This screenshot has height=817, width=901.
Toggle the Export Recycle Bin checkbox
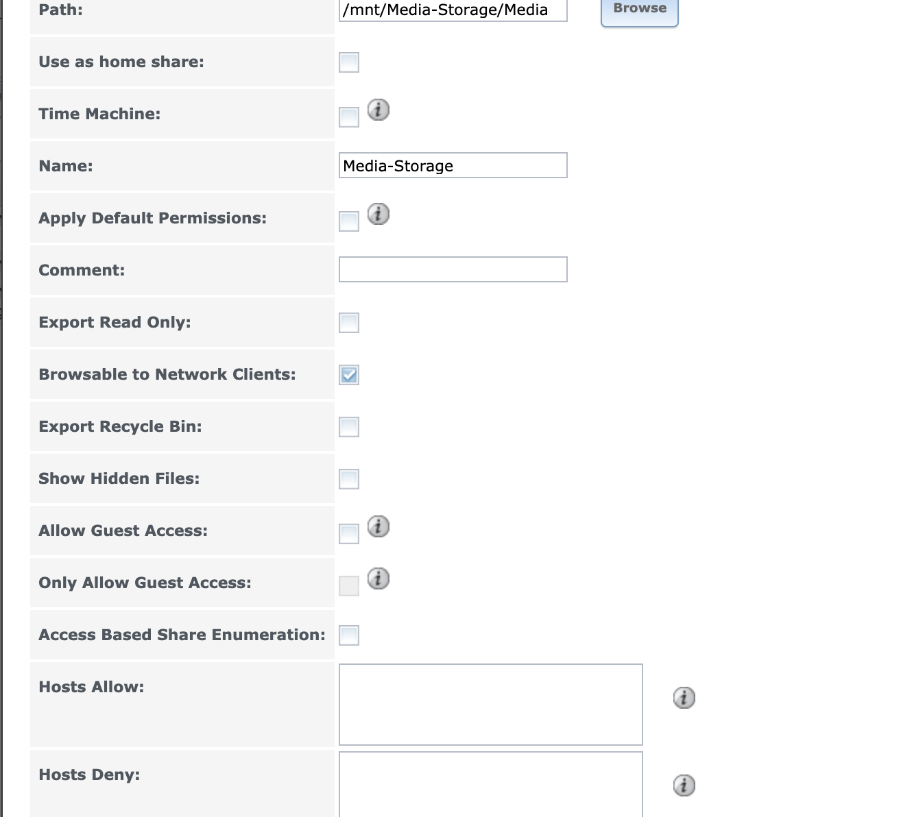(x=349, y=427)
